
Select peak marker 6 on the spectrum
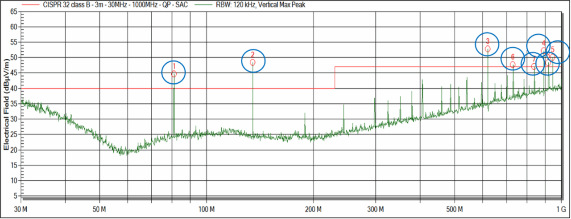click(x=513, y=65)
